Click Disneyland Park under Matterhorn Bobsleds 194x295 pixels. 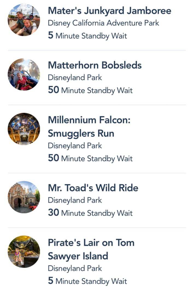point(75,78)
